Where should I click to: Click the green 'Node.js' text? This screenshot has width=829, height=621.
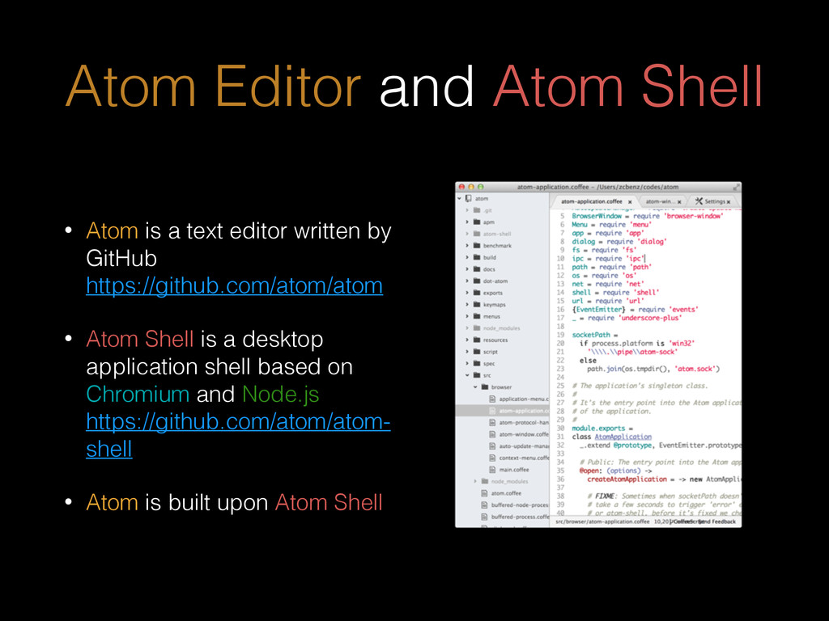click(x=281, y=395)
